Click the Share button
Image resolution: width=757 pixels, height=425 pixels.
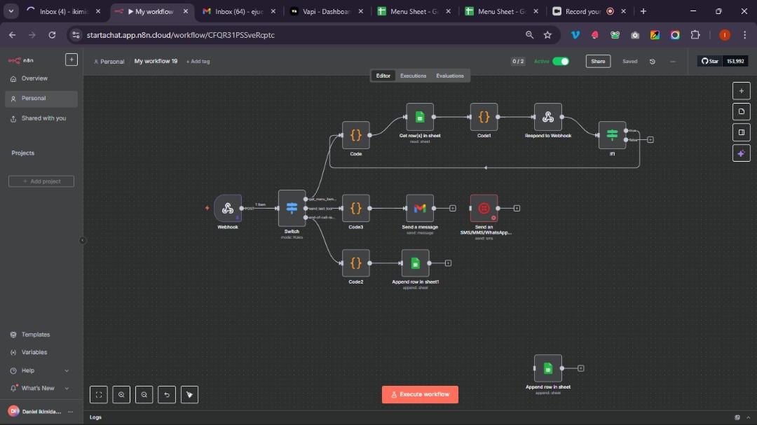click(598, 62)
